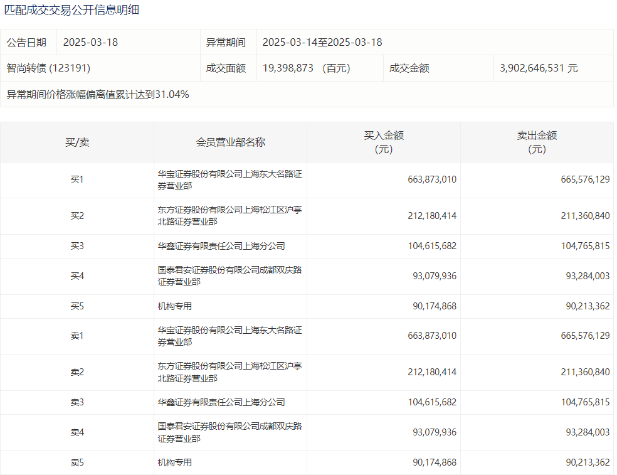
Task: Select the 卖1 row label
Action: click(77, 336)
